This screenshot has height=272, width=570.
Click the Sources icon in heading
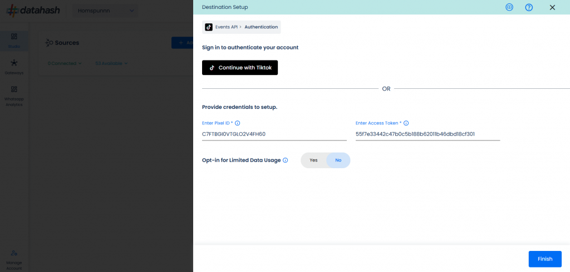coord(49,43)
